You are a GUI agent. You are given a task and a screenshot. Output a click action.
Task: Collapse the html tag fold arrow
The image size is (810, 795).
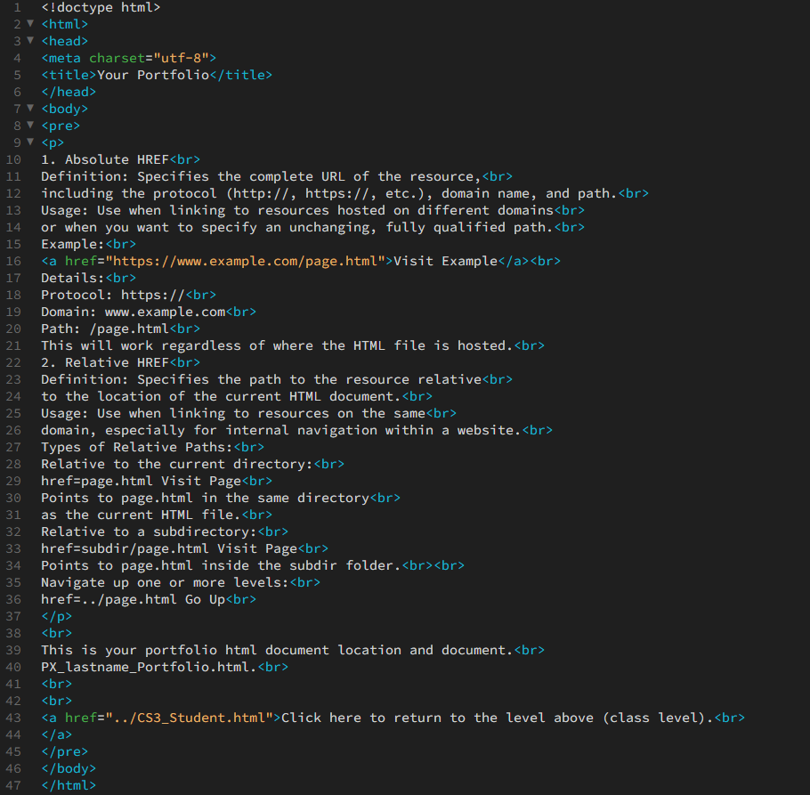[30, 24]
